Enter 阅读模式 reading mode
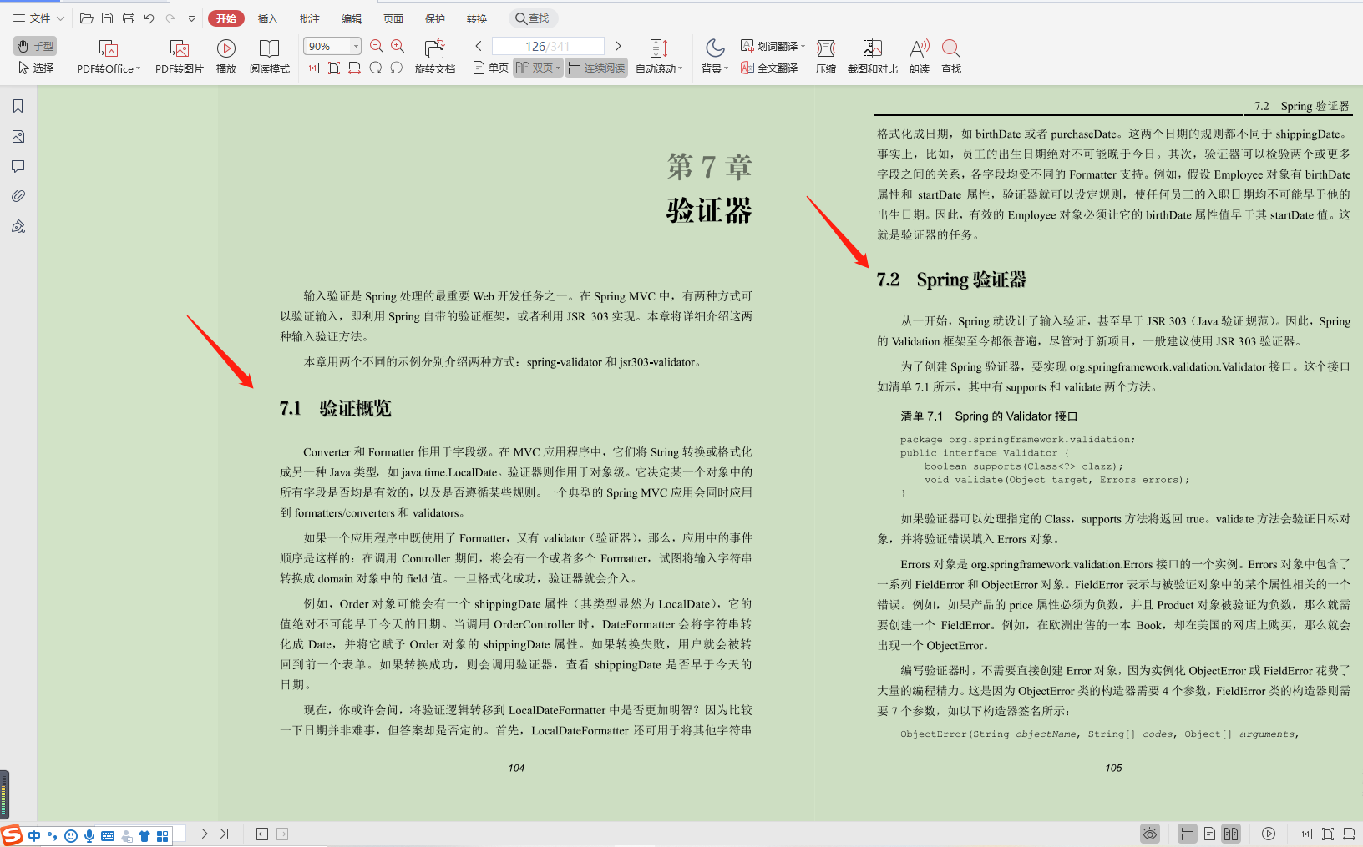Viewport: 1363px width, 847px height. [x=269, y=57]
